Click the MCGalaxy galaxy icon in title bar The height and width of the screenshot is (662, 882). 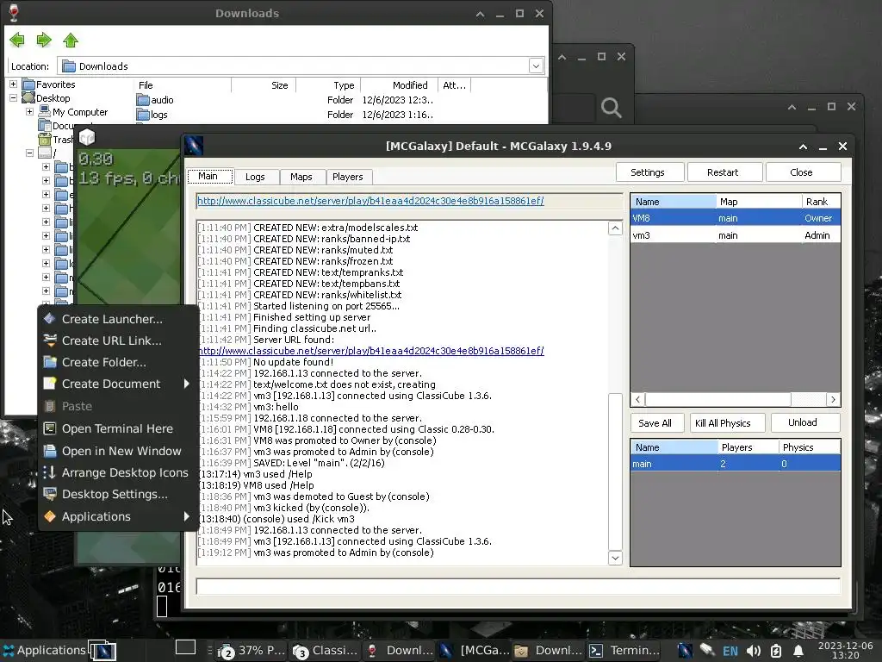[194, 146]
